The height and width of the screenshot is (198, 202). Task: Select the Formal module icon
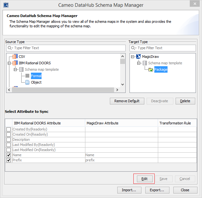pyautogui.click(x=27, y=76)
